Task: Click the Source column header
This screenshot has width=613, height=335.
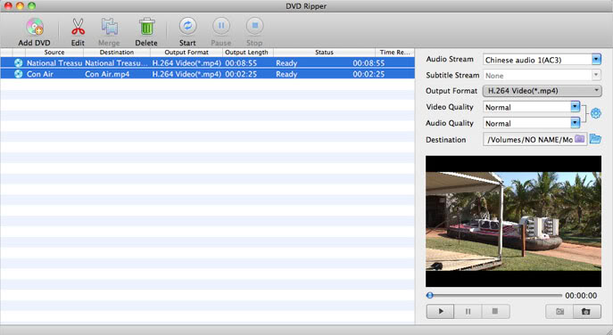Action: tap(54, 53)
